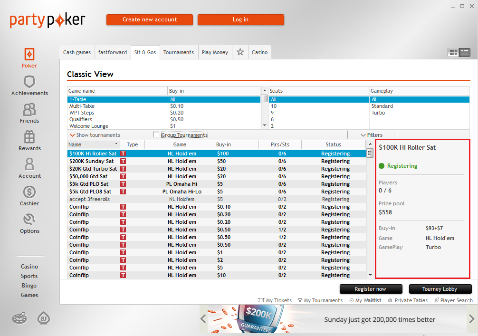Click Turbo T icon for $200K Sunday Sat
The image size is (478, 336).
(x=123, y=161)
